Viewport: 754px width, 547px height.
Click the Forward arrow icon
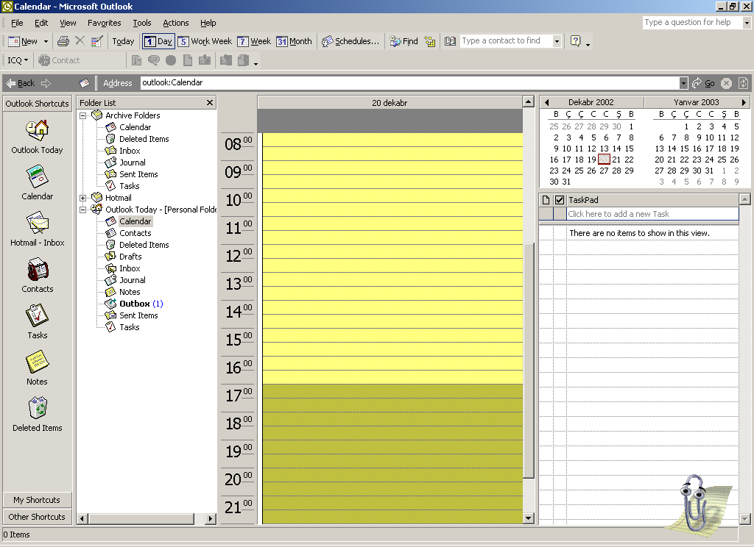pos(46,83)
